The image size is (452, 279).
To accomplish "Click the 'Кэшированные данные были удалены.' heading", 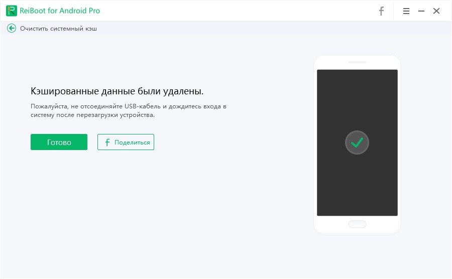I will 117,91.
